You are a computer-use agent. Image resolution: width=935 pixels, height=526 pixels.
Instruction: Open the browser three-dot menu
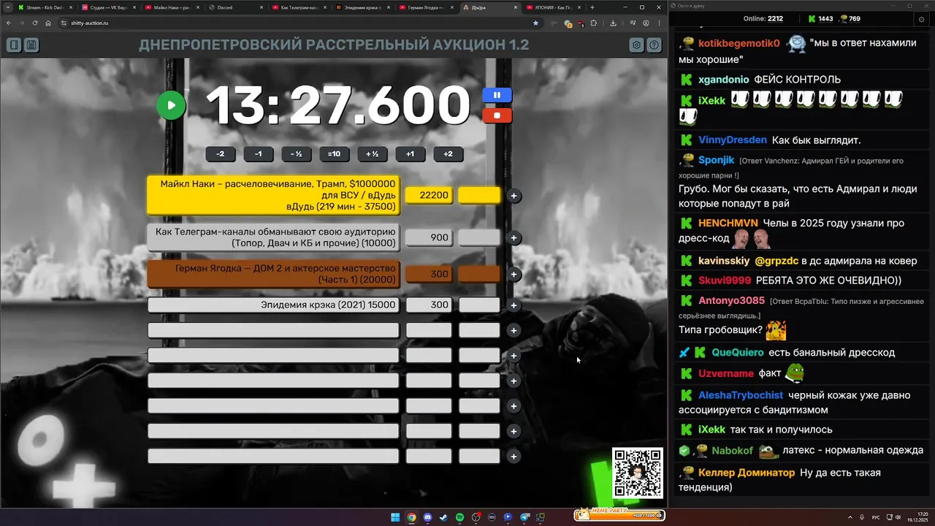(660, 23)
